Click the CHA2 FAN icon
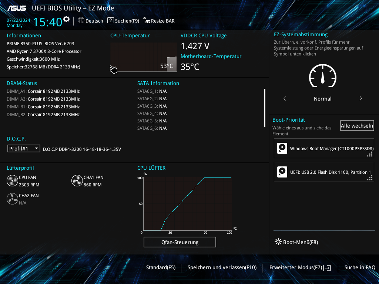 pyautogui.click(x=12, y=199)
